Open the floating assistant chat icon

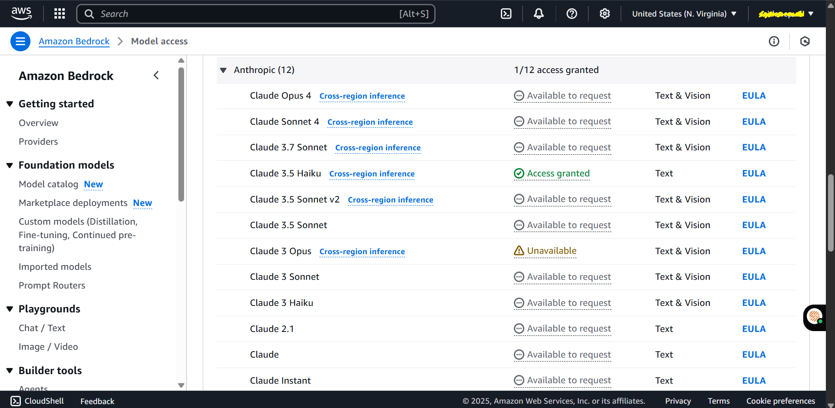tap(814, 317)
